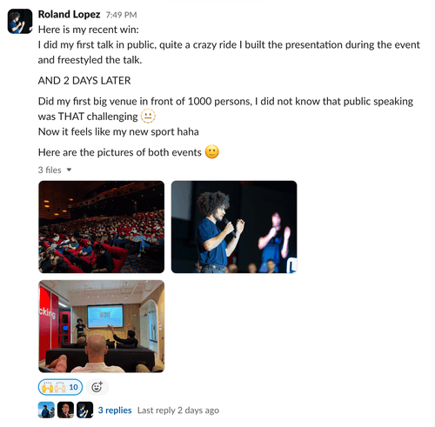The height and width of the screenshot is (427, 435).
Task: Click the neutral face emoji after challenging
Action: (148, 117)
